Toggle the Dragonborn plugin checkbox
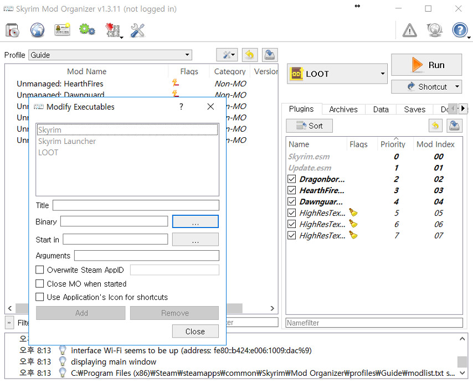The height and width of the screenshot is (383, 473). tap(292, 179)
